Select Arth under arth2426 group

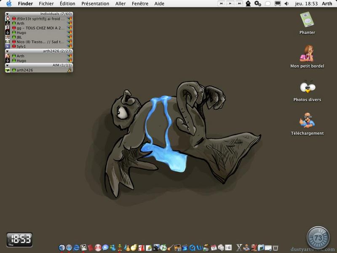pos(39,56)
